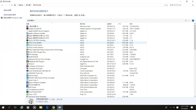Click the ASUS Screen Saver icon
This screenshot has width=196, height=110.
(27, 45)
